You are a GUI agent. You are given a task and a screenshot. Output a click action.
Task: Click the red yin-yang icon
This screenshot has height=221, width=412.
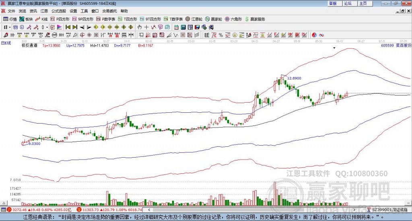(314, 35)
